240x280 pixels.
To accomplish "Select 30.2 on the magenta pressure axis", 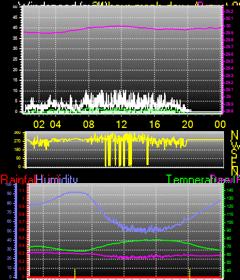I will (229, 11).
